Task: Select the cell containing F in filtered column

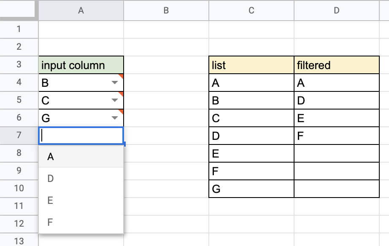Action: (337, 136)
